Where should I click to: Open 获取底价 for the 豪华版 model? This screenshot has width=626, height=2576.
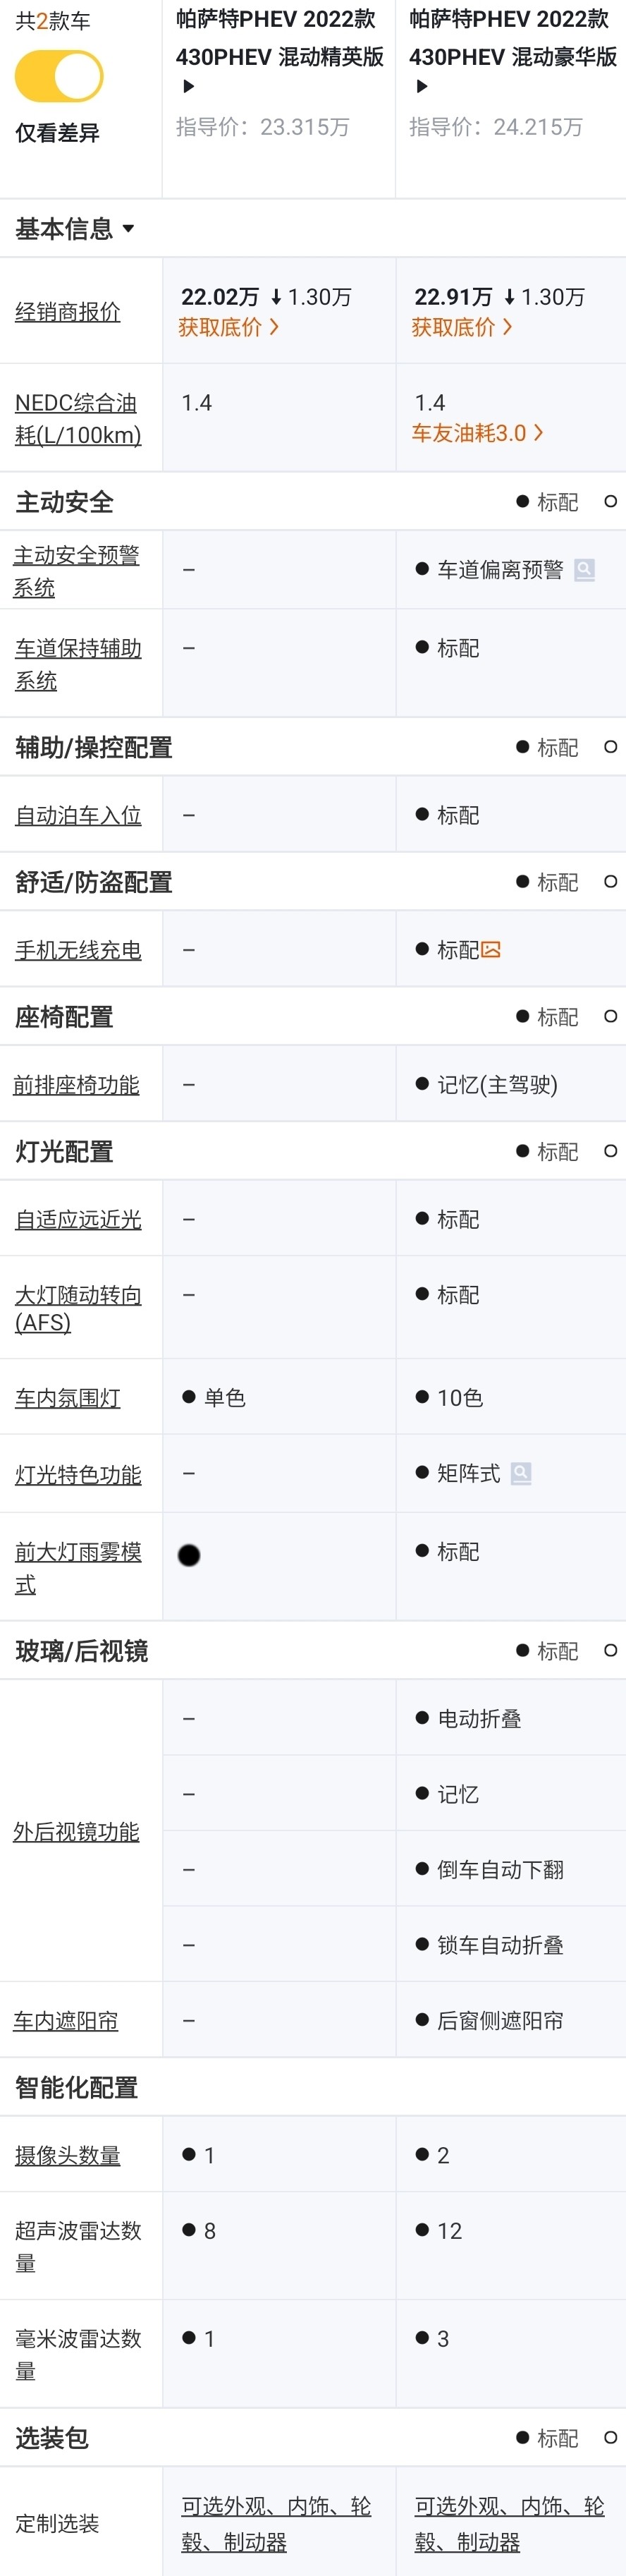462,327
